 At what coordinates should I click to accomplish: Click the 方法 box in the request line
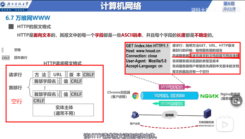40,74
